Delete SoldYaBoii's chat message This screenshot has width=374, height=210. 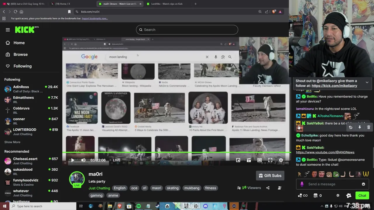(369, 127)
